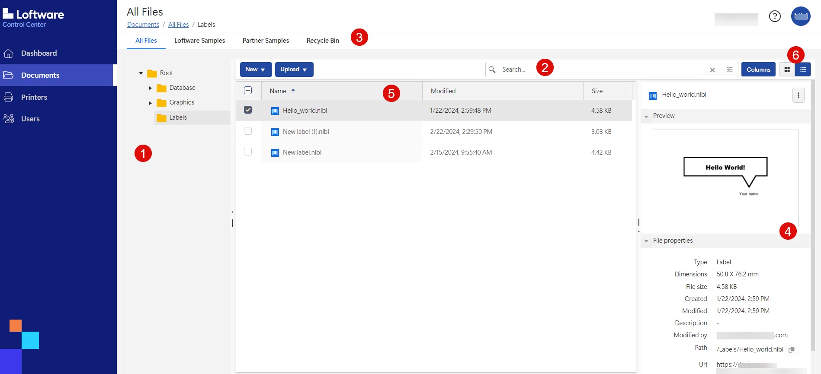Expand the Database folder arrow
The width and height of the screenshot is (821, 374).
click(x=150, y=88)
